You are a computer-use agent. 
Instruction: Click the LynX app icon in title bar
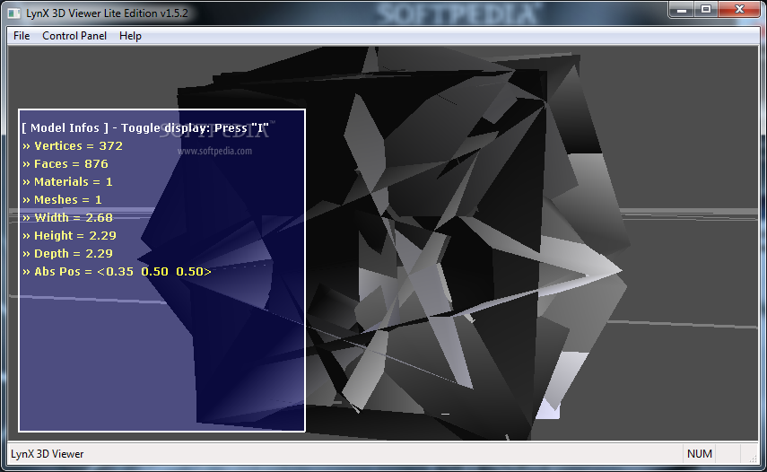14,13
